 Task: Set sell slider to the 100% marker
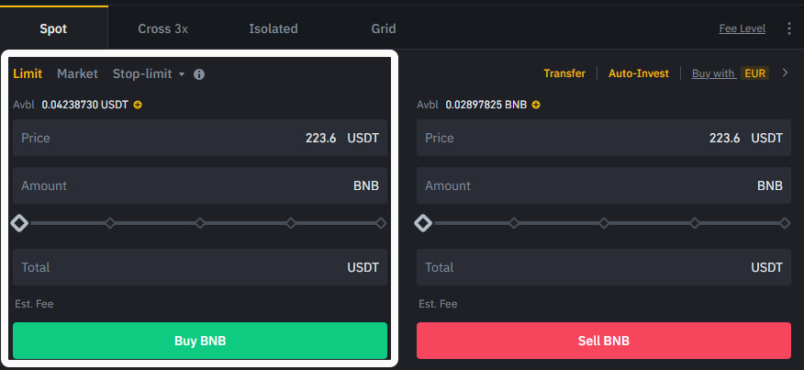[x=785, y=223]
